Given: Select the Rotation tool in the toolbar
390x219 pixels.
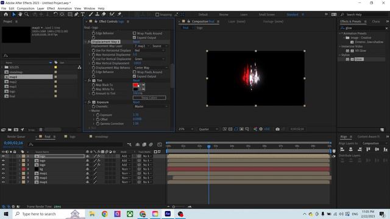Looking at the screenshot, I should [x=55, y=15].
